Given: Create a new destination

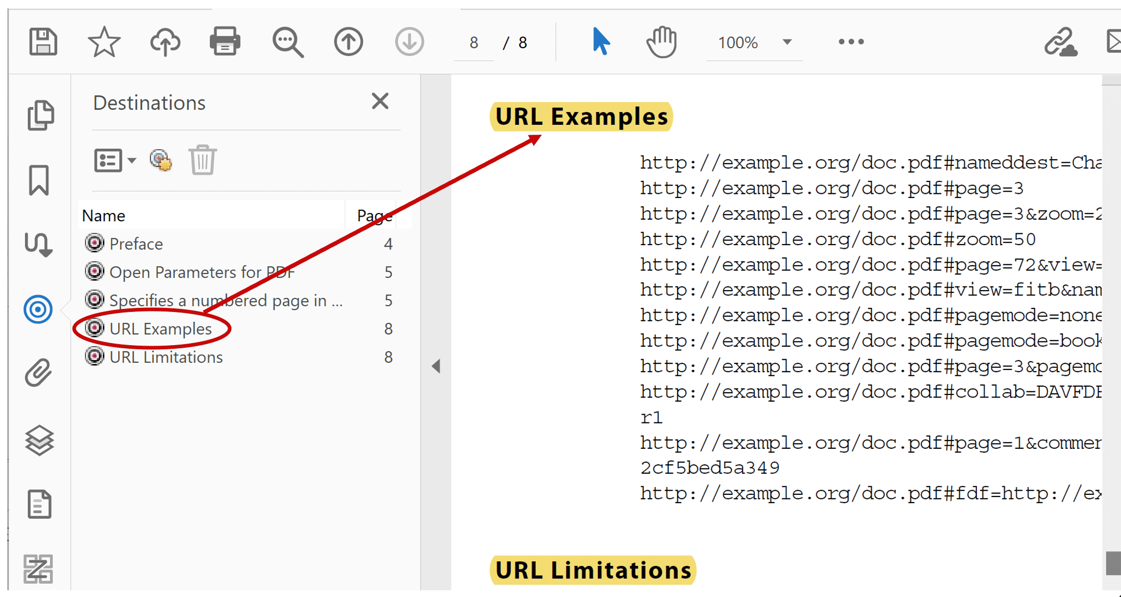Looking at the screenshot, I should click(160, 160).
